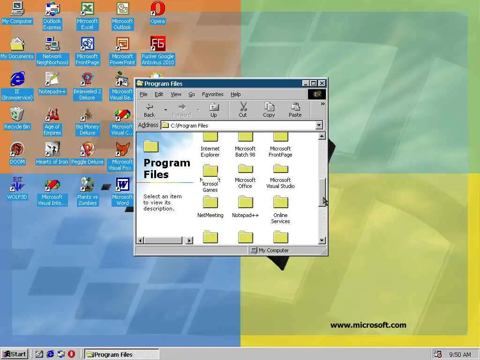The height and width of the screenshot is (360, 480).
Task: Open Help menu in Program Files
Action: [x=235, y=94]
